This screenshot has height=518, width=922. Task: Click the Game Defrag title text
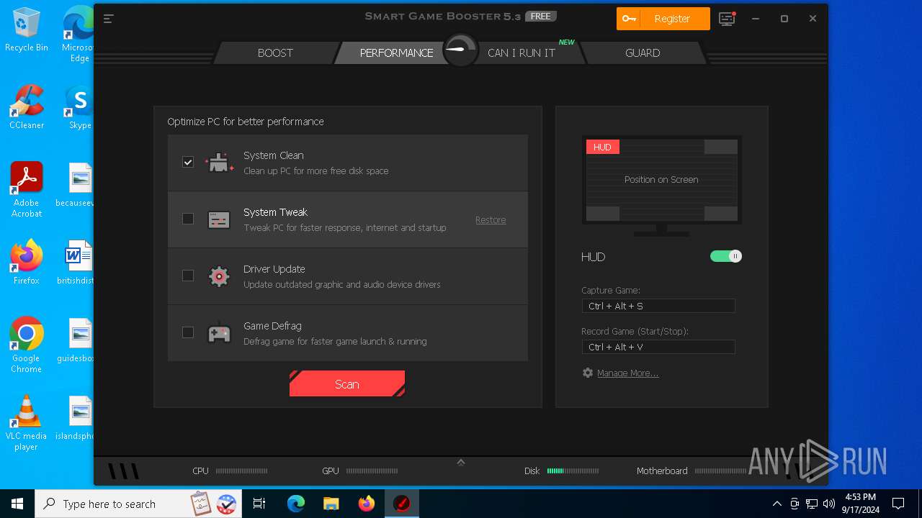tap(272, 326)
